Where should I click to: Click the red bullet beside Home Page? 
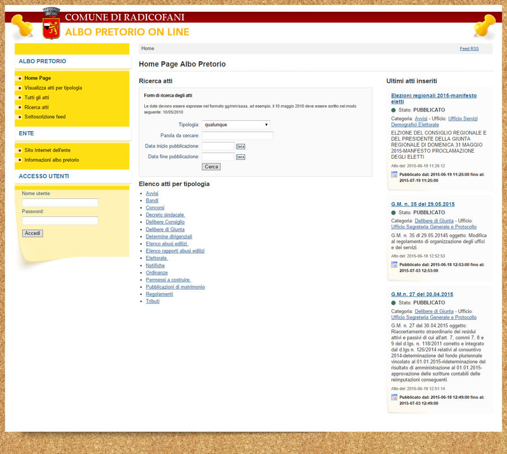[x=20, y=78]
